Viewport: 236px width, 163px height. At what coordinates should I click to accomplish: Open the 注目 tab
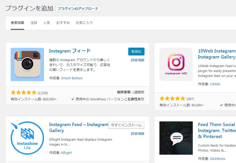[x=34, y=23]
